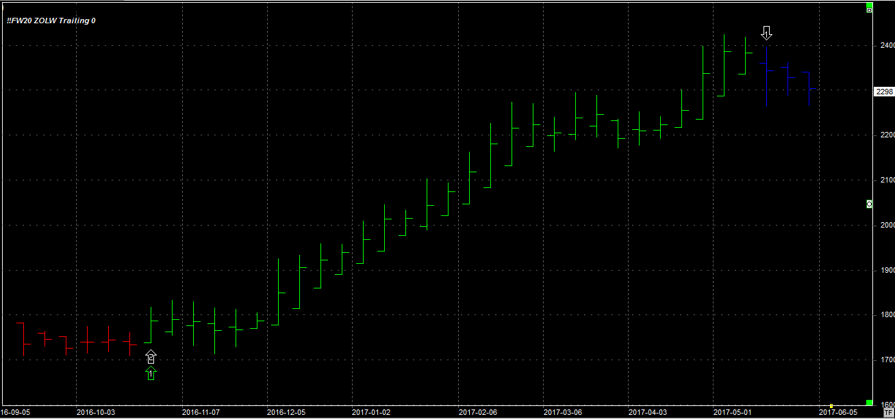This screenshot has width=895, height=419.
Task: Click the white up arrow signal numbered 2
Action: [x=151, y=357]
